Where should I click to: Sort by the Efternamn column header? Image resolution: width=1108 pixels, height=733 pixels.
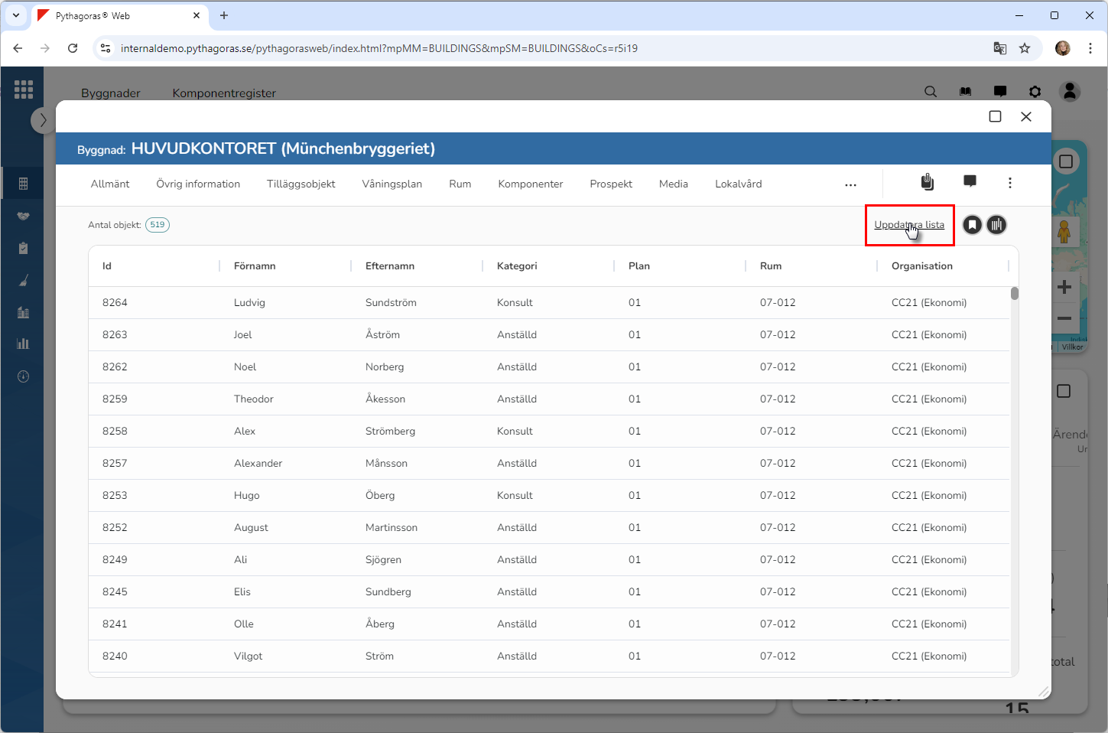(390, 266)
